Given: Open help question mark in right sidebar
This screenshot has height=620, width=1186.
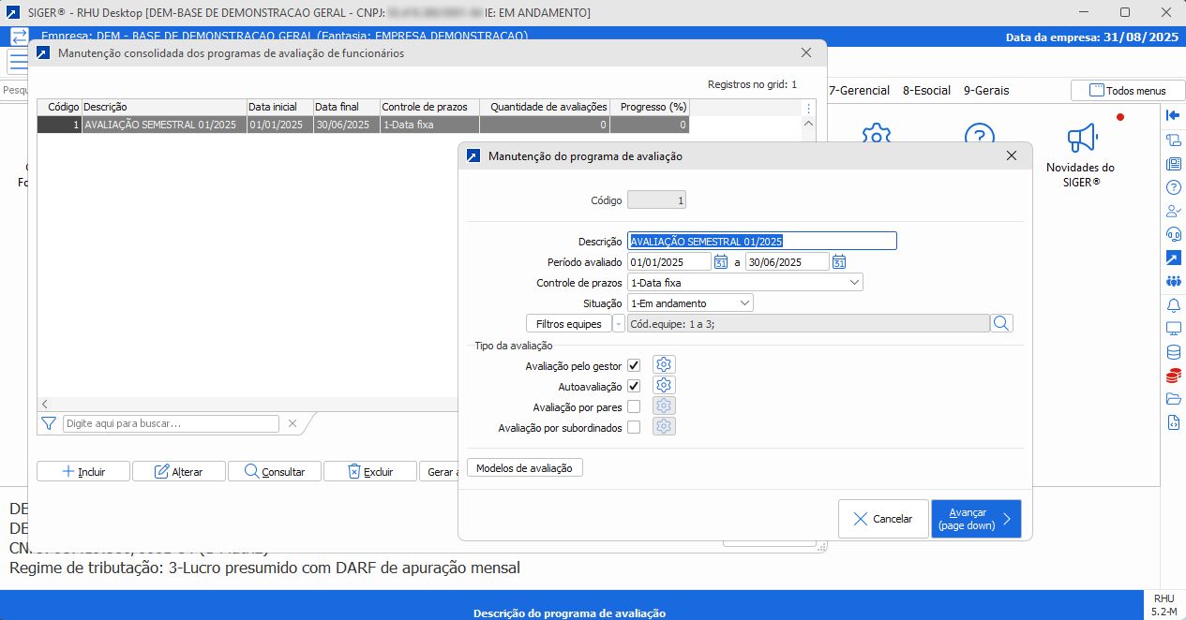Looking at the screenshot, I should coord(1173,187).
